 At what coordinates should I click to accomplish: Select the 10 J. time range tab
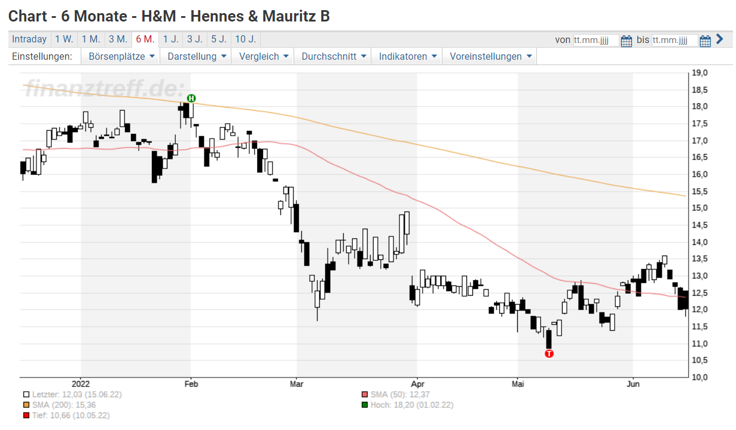(x=245, y=39)
